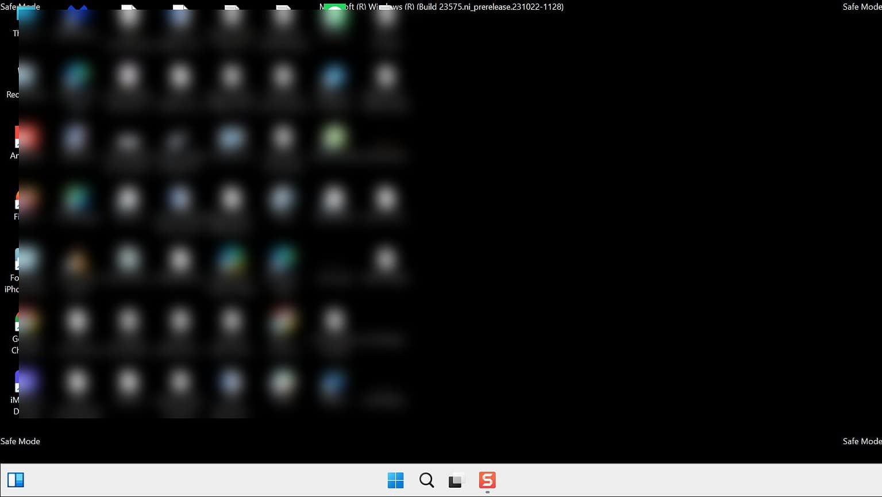Open Windows Search from the taskbar
This screenshot has width=882, height=497.
(x=426, y=480)
